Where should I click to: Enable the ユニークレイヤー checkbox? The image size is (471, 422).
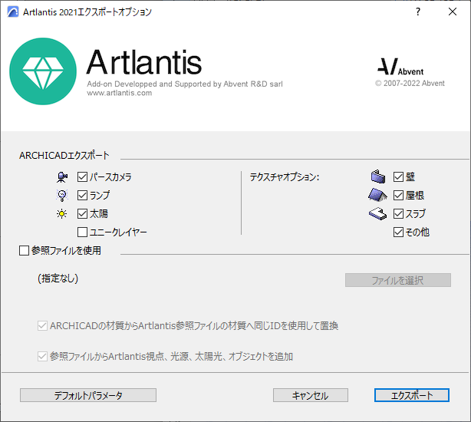pyautogui.click(x=82, y=232)
